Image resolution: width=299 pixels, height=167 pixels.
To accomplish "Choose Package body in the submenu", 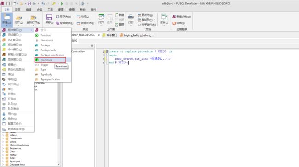I will tap(53, 50).
